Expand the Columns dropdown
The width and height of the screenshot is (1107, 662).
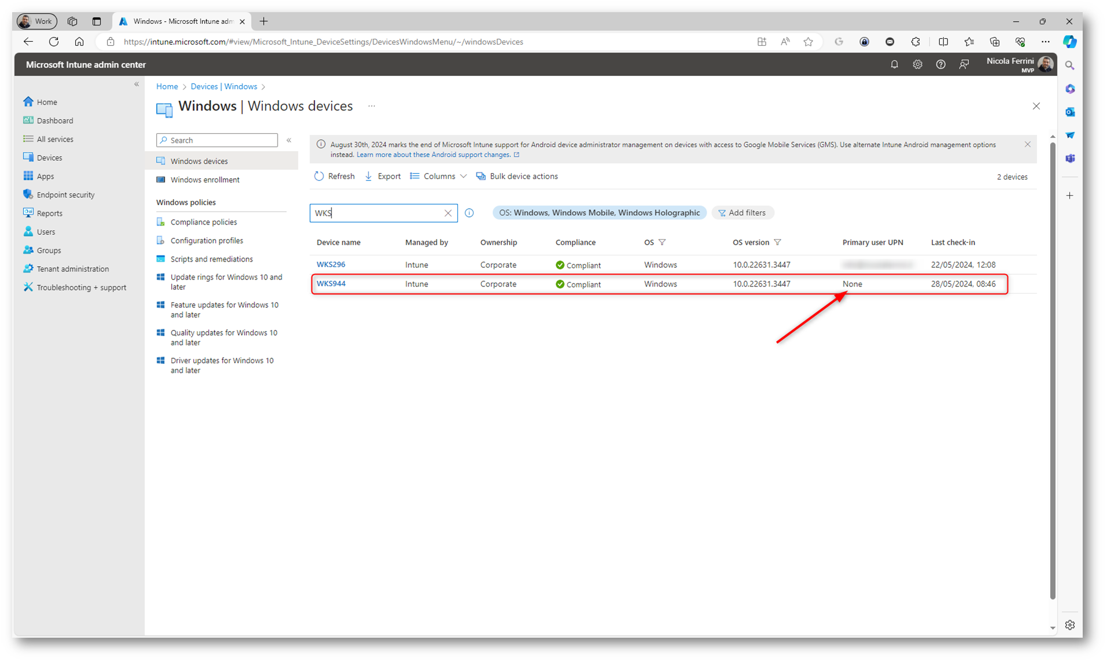pos(438,176)
